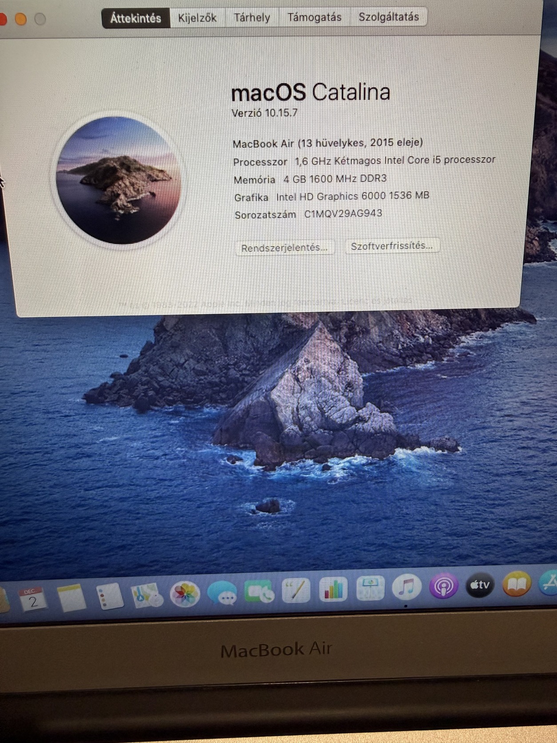This screenshot has height=743, width=557.
Task: Open Keynote in the Dock
Action: 370,588
